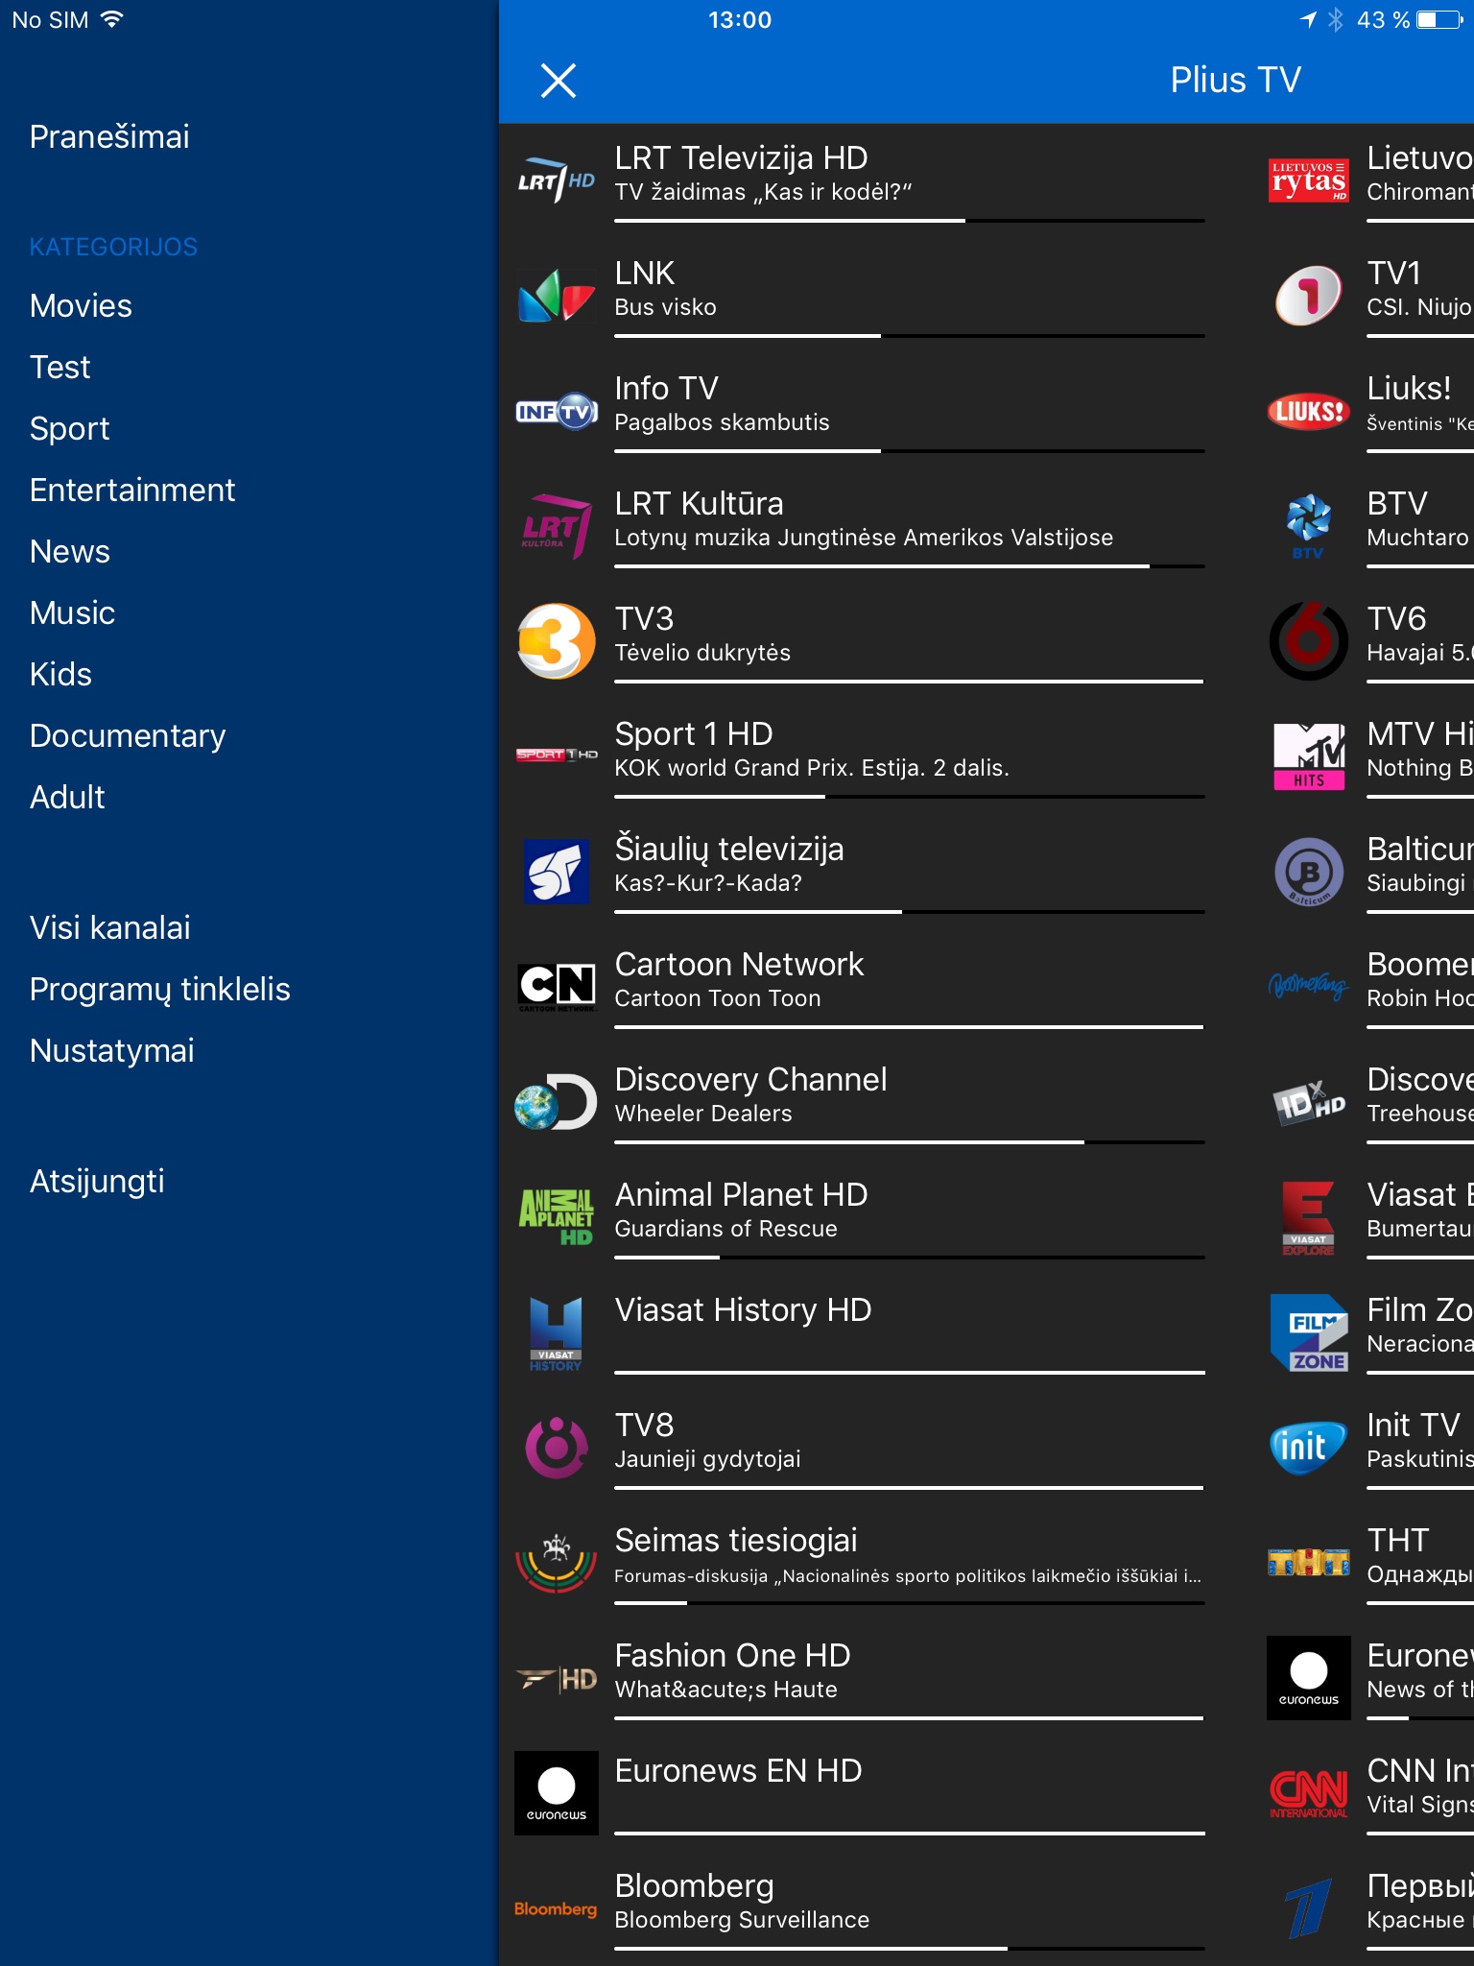The image size is (1474, 1966).
Task: Tap the Bloomberg channel logo
Action: click(x=557, y=1908)
